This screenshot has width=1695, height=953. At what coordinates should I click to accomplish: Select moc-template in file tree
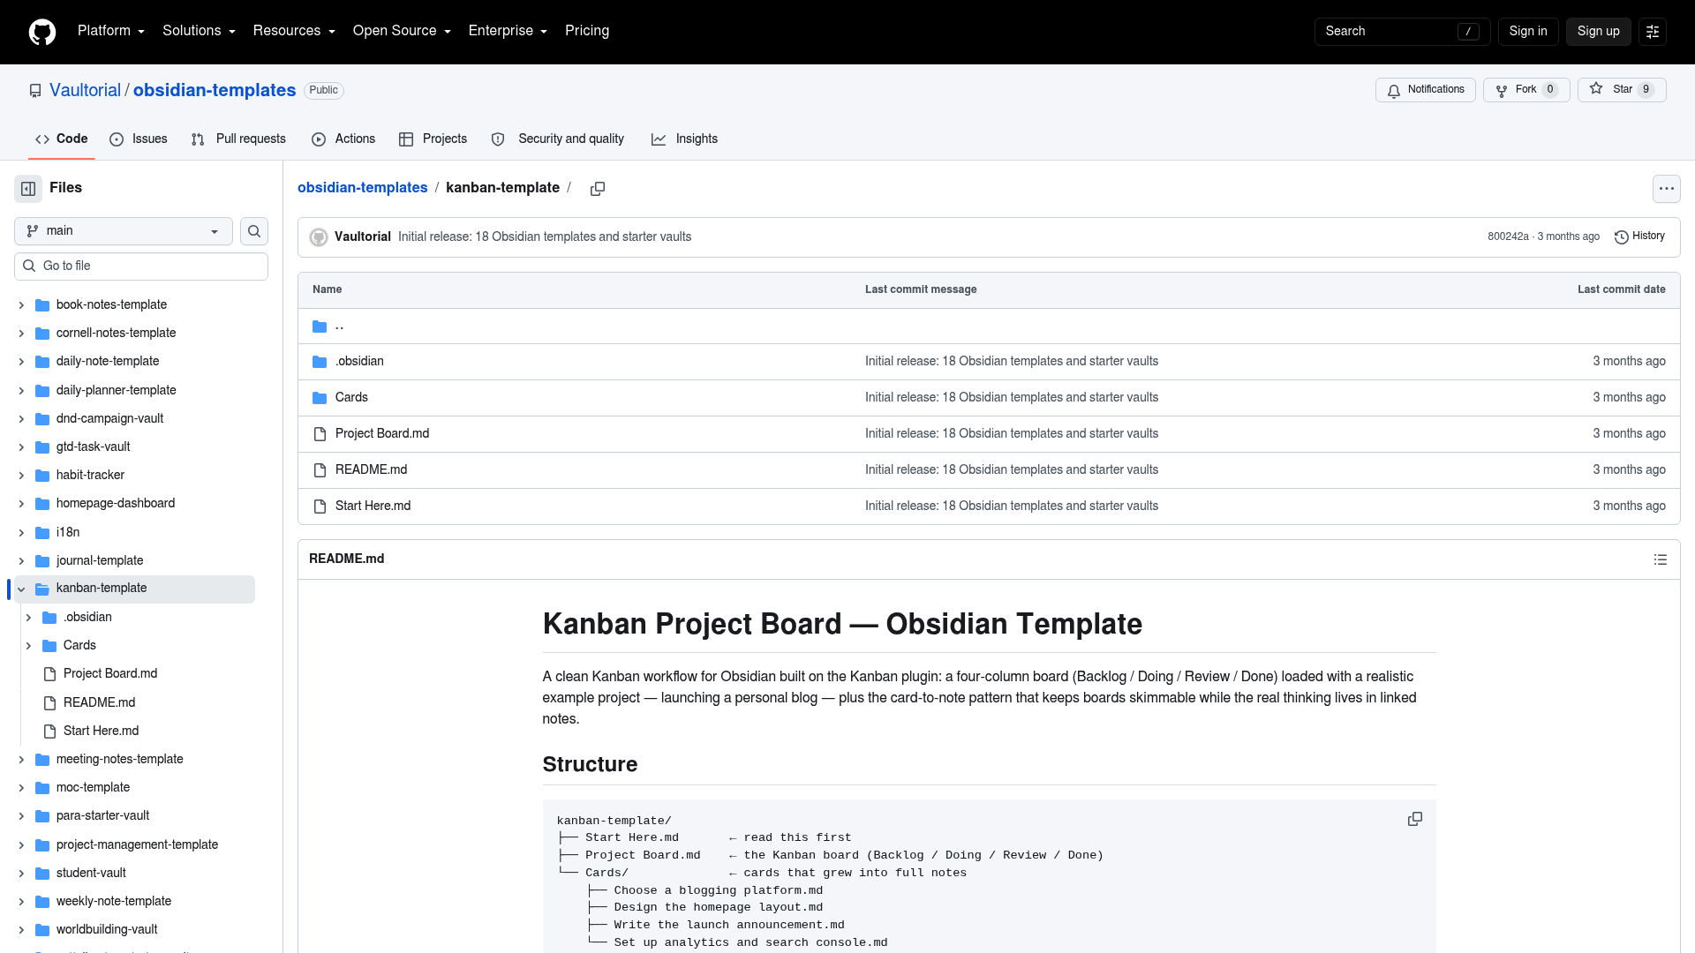(x=93, y=788)
